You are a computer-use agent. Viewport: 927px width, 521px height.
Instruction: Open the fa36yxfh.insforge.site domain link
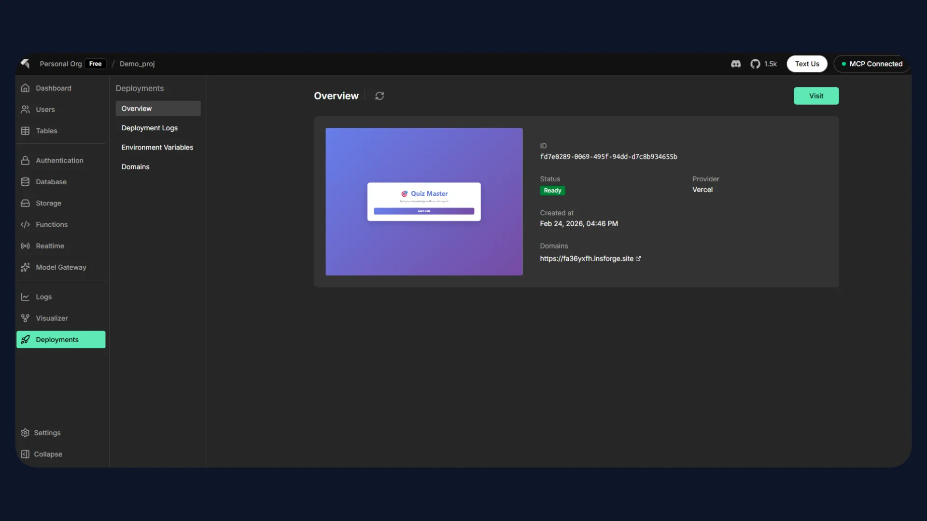pyautogui.click(x=587, y=259)
